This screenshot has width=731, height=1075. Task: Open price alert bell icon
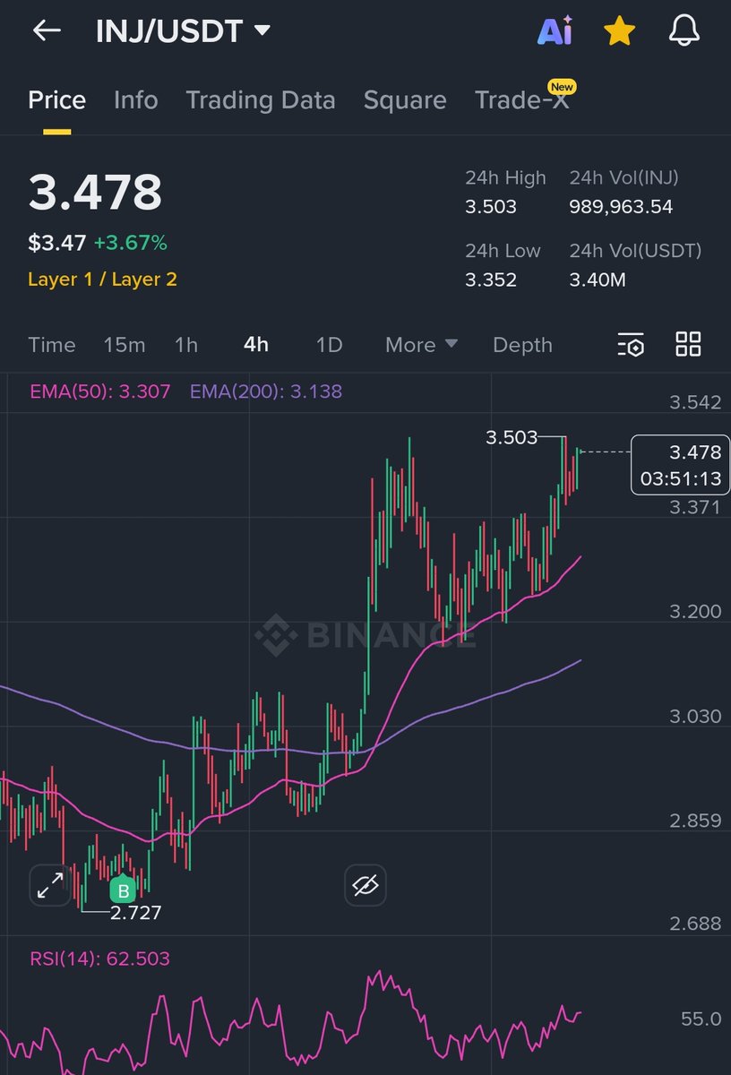[x=684, y=31]
